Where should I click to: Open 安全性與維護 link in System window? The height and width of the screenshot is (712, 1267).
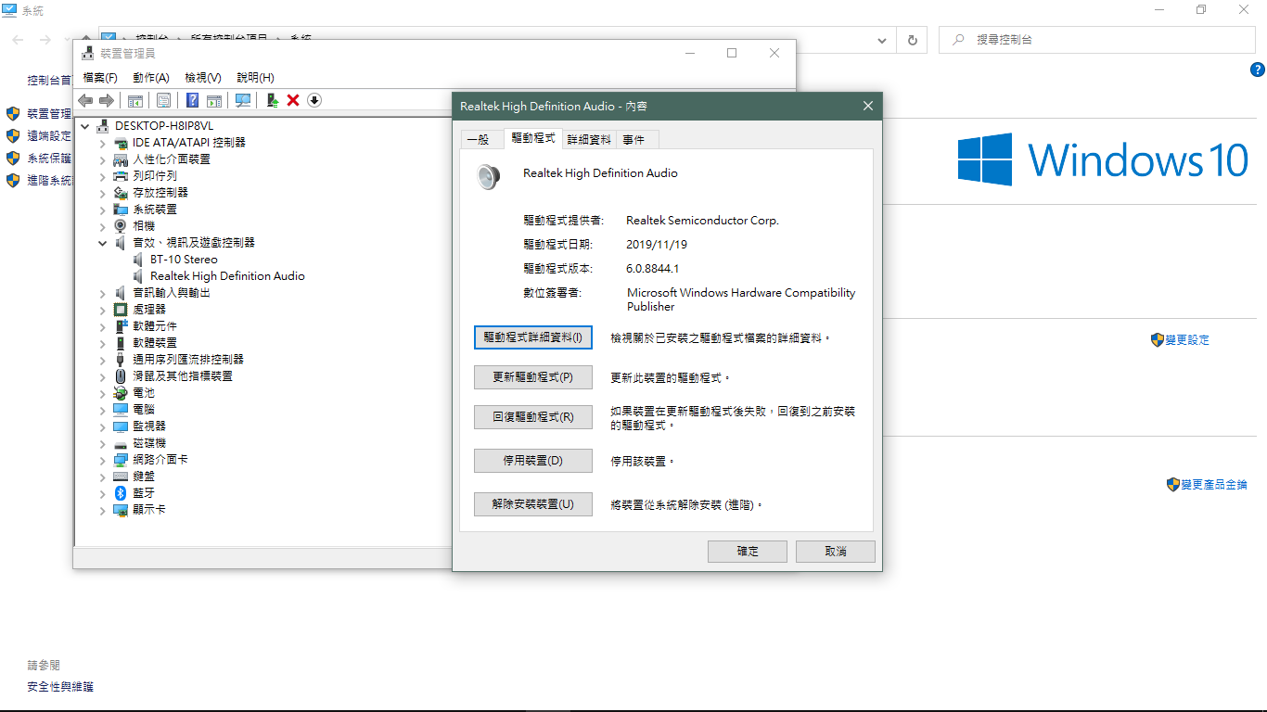pos(60,687)
